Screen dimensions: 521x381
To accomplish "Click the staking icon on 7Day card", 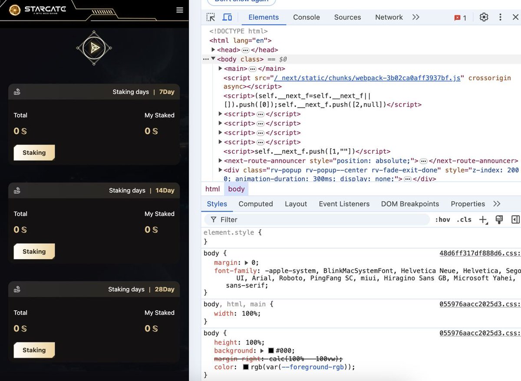I will [17, 92].
